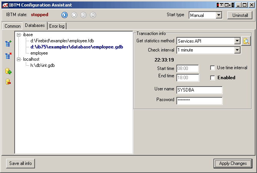Click the resume/fast-forward service icon
Image resolution: width=257 pixels, height=173 pixels.
pyautogui.click(x=93, y=15)
